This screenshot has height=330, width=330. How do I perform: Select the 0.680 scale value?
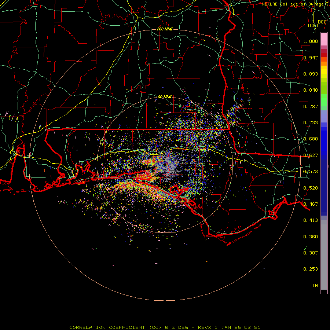click(x=311, y=139)
